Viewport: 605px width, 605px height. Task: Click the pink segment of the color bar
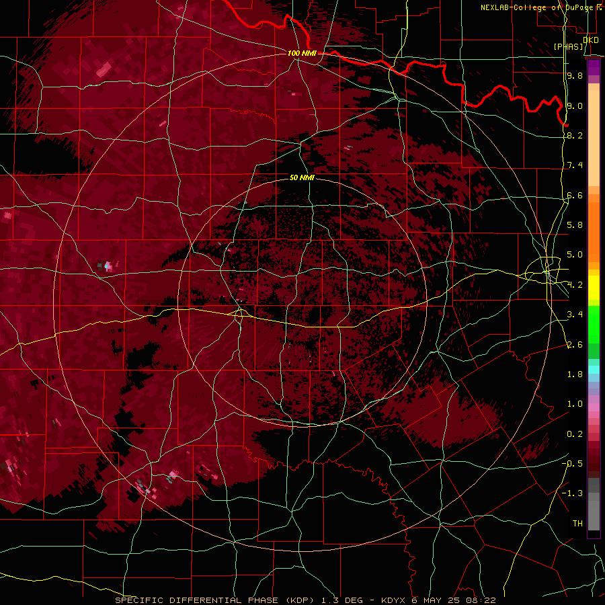click(594, 407)
